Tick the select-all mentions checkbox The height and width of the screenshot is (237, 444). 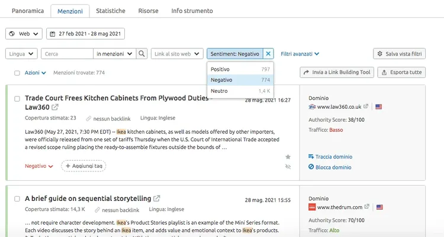17,73
